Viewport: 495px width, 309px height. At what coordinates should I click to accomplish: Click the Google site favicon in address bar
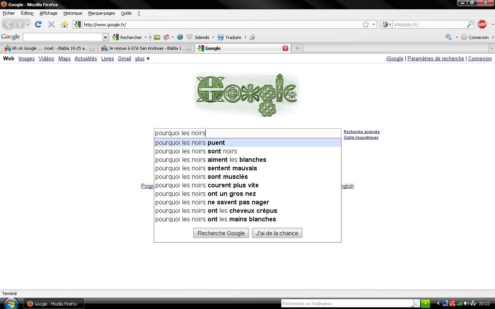[78, 24]
